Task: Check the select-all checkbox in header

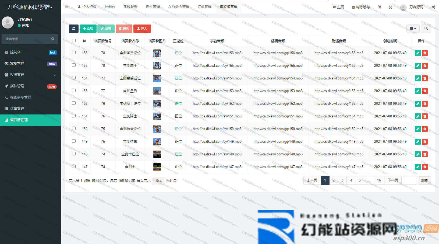Action: [74, 41]
